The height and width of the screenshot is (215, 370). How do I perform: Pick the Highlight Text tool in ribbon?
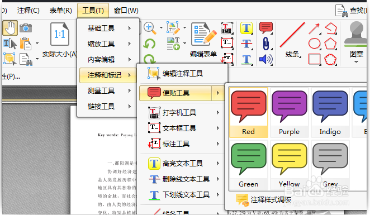[246, 28]
